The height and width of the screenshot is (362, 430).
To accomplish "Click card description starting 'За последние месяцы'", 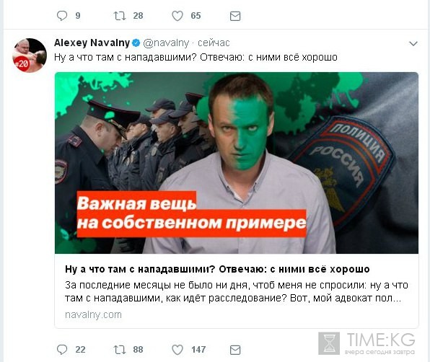I will coord(237,291).
